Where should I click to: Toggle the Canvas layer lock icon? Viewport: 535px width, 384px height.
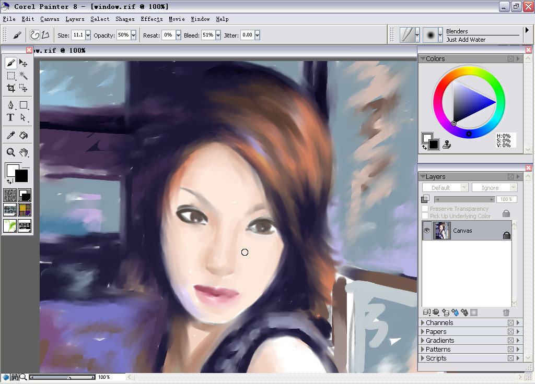[x=507, y=235]
